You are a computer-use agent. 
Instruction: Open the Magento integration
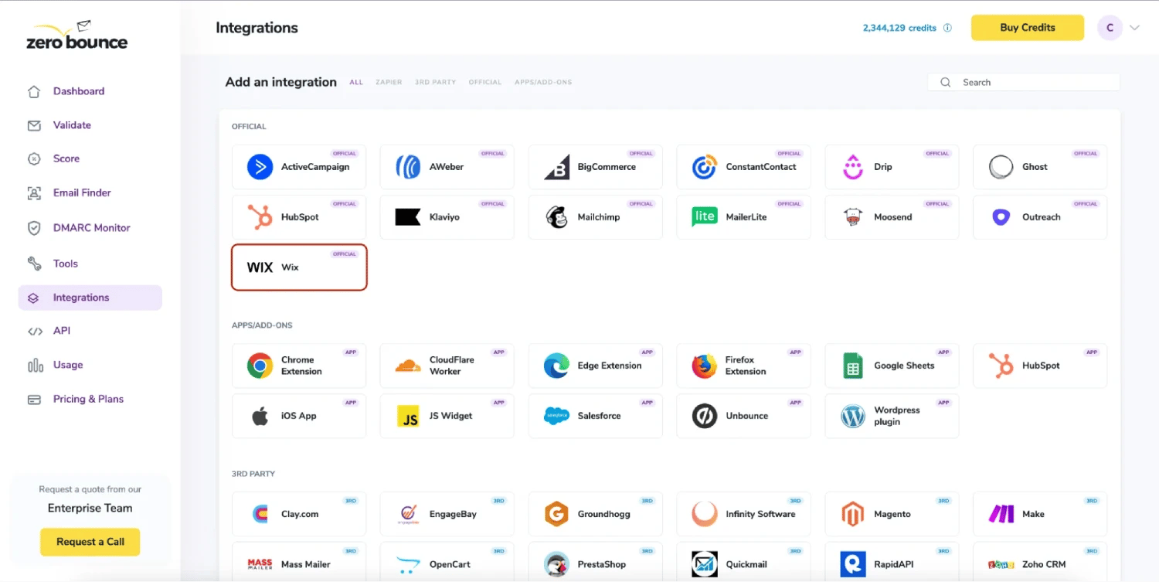(892, 513)
